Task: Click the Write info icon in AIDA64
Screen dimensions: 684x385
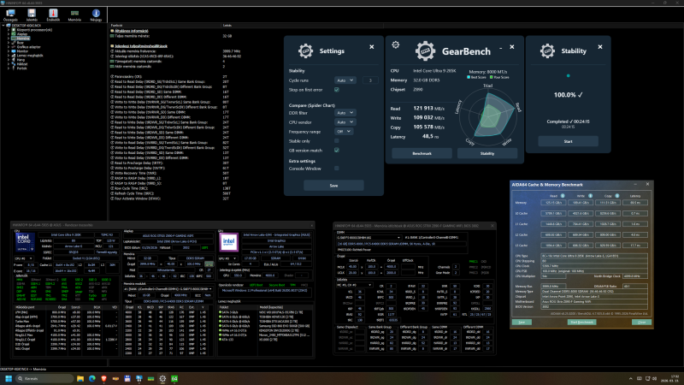Action: coord(590,196)
